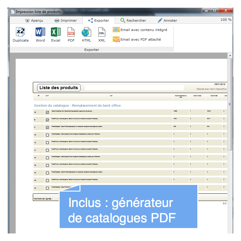This screenshot has height=241, width=241.
Task: Export the report to Word
Action: click(40, 32)
